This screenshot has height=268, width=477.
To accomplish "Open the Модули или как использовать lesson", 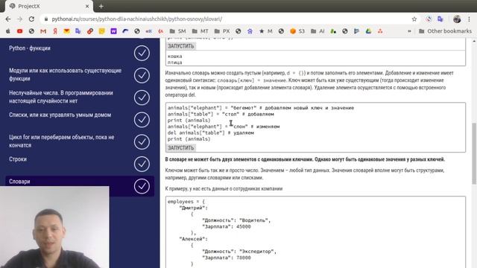I will 65,74.
